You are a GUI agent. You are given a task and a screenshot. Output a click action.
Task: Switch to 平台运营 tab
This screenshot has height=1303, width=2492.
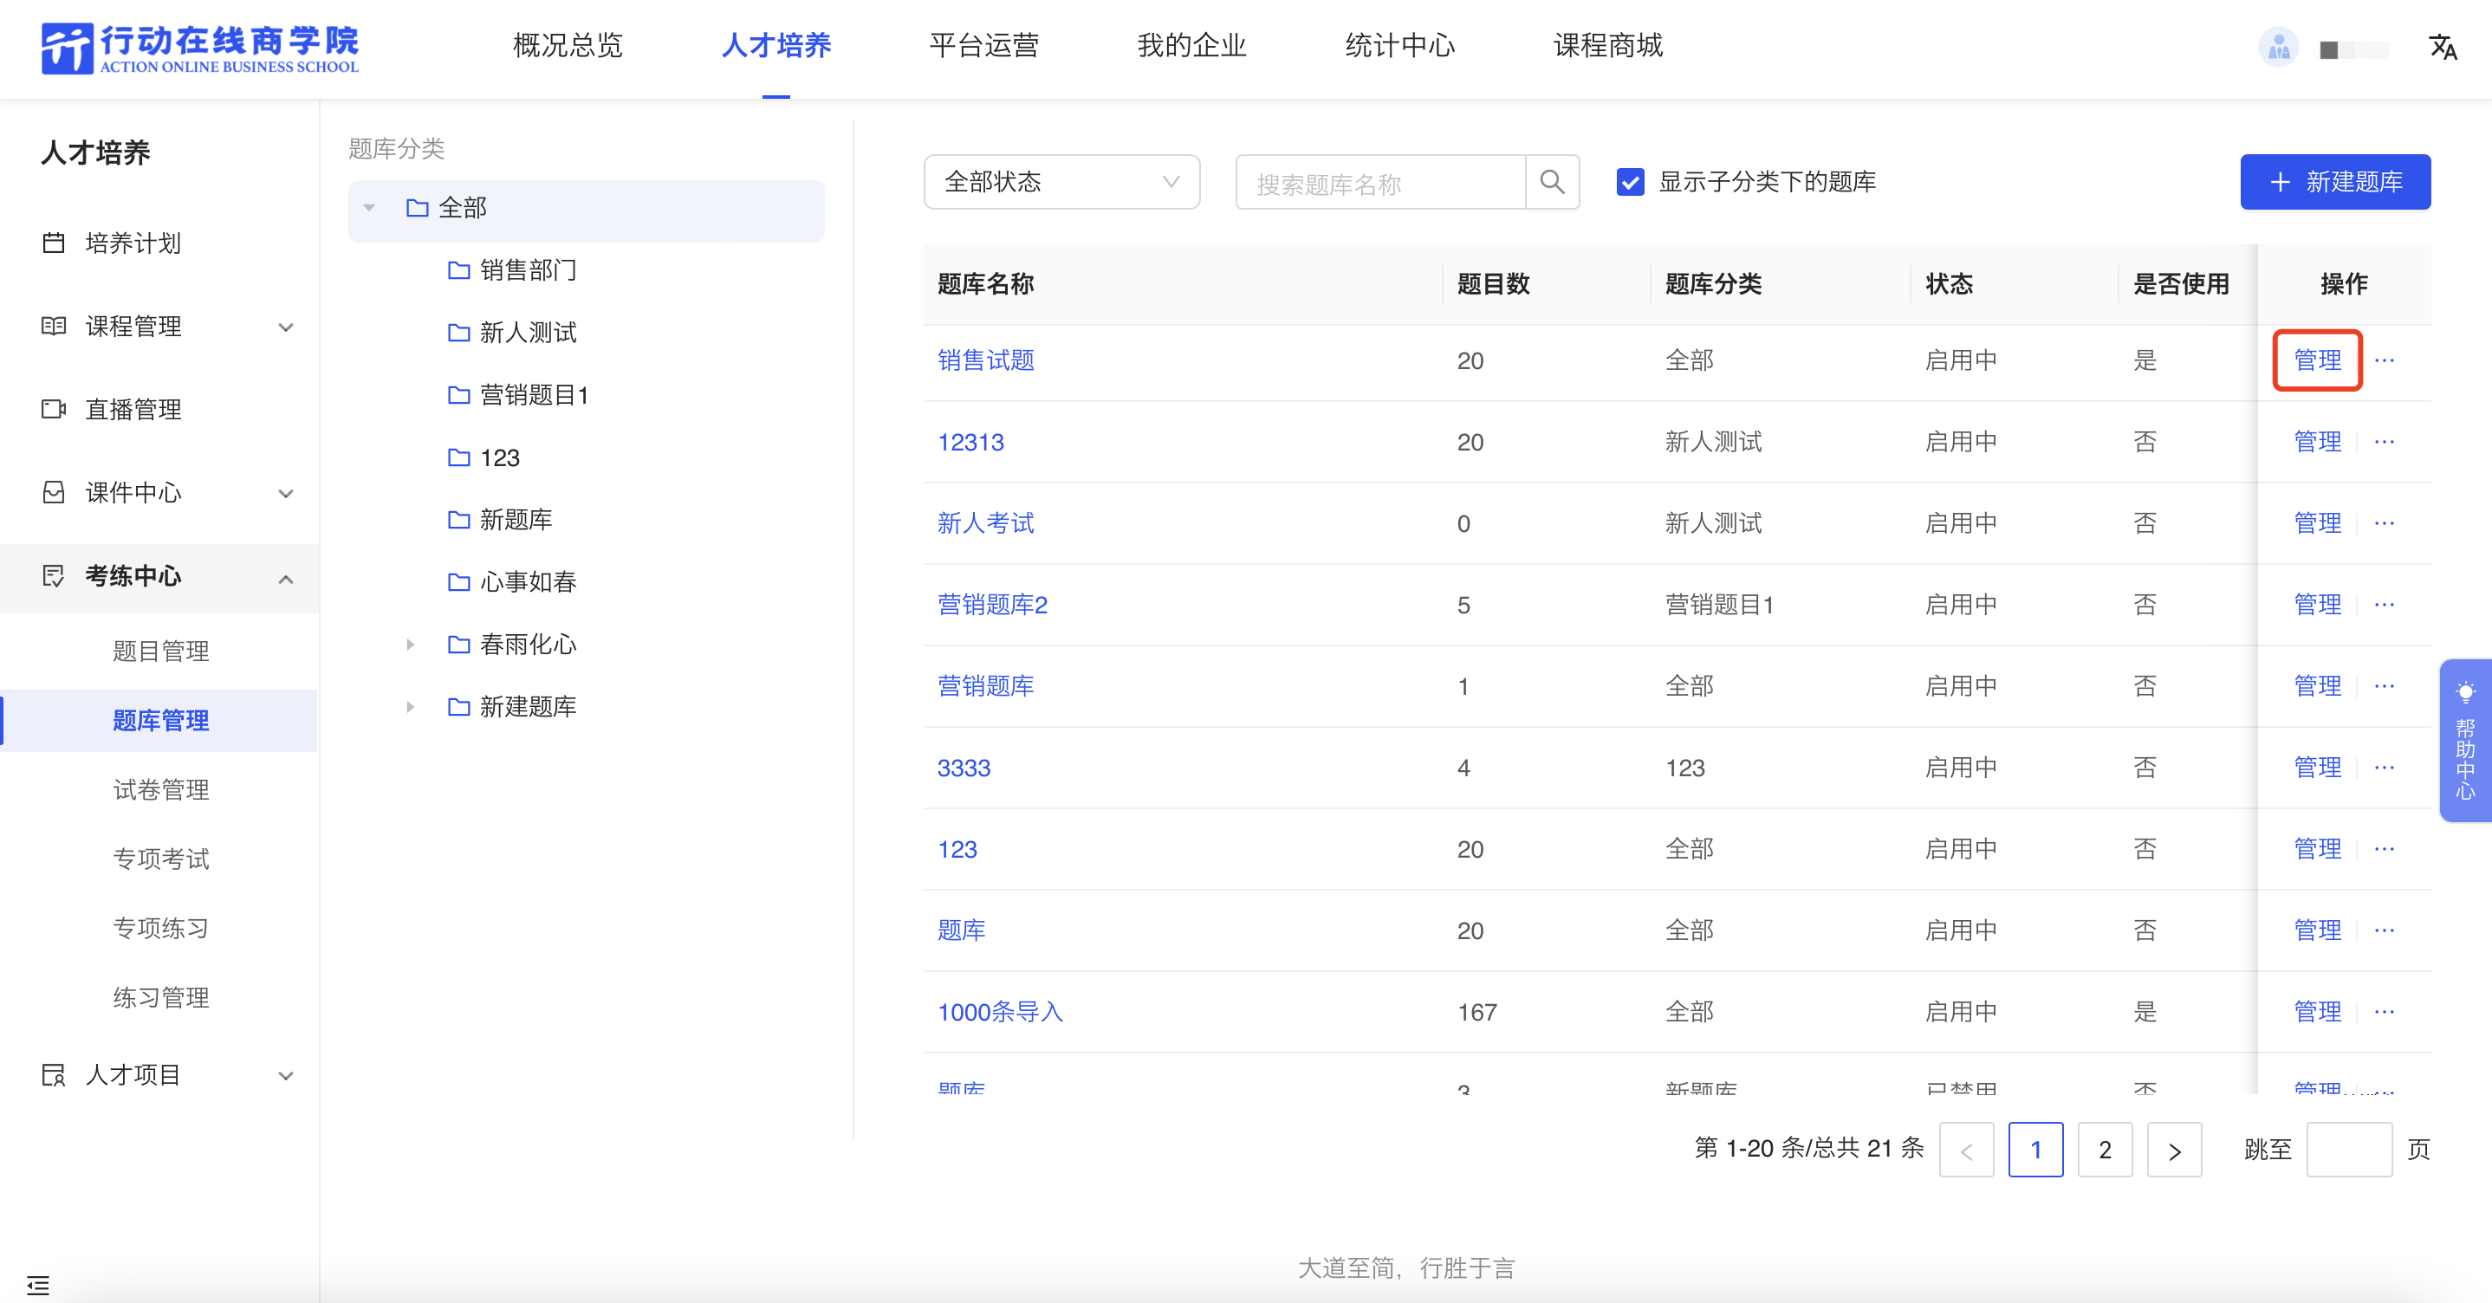point(983,45)
